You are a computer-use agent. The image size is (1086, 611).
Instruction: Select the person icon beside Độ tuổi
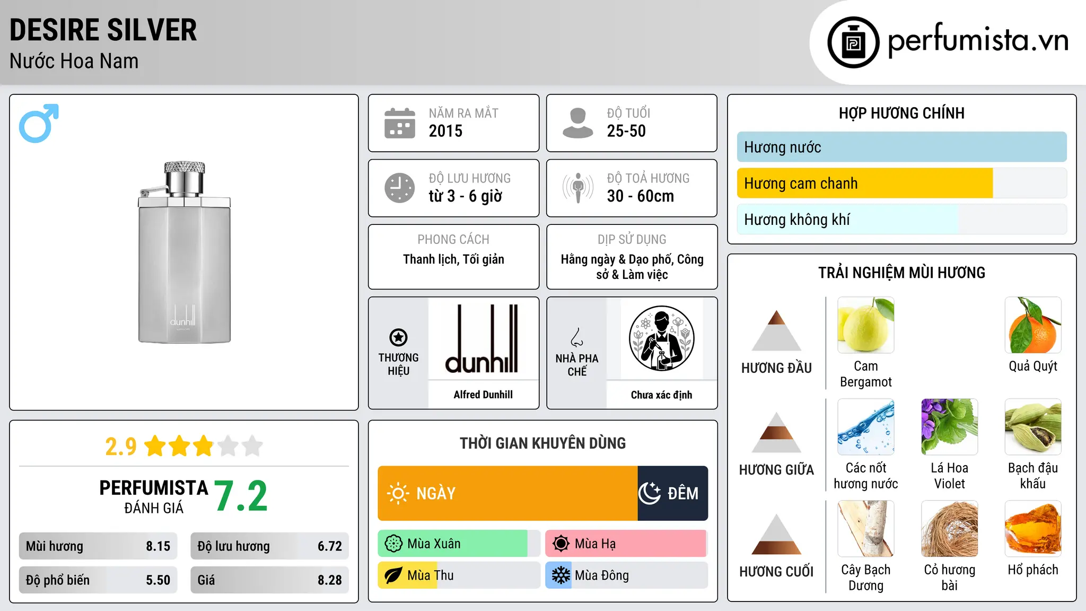coord(578,123)
